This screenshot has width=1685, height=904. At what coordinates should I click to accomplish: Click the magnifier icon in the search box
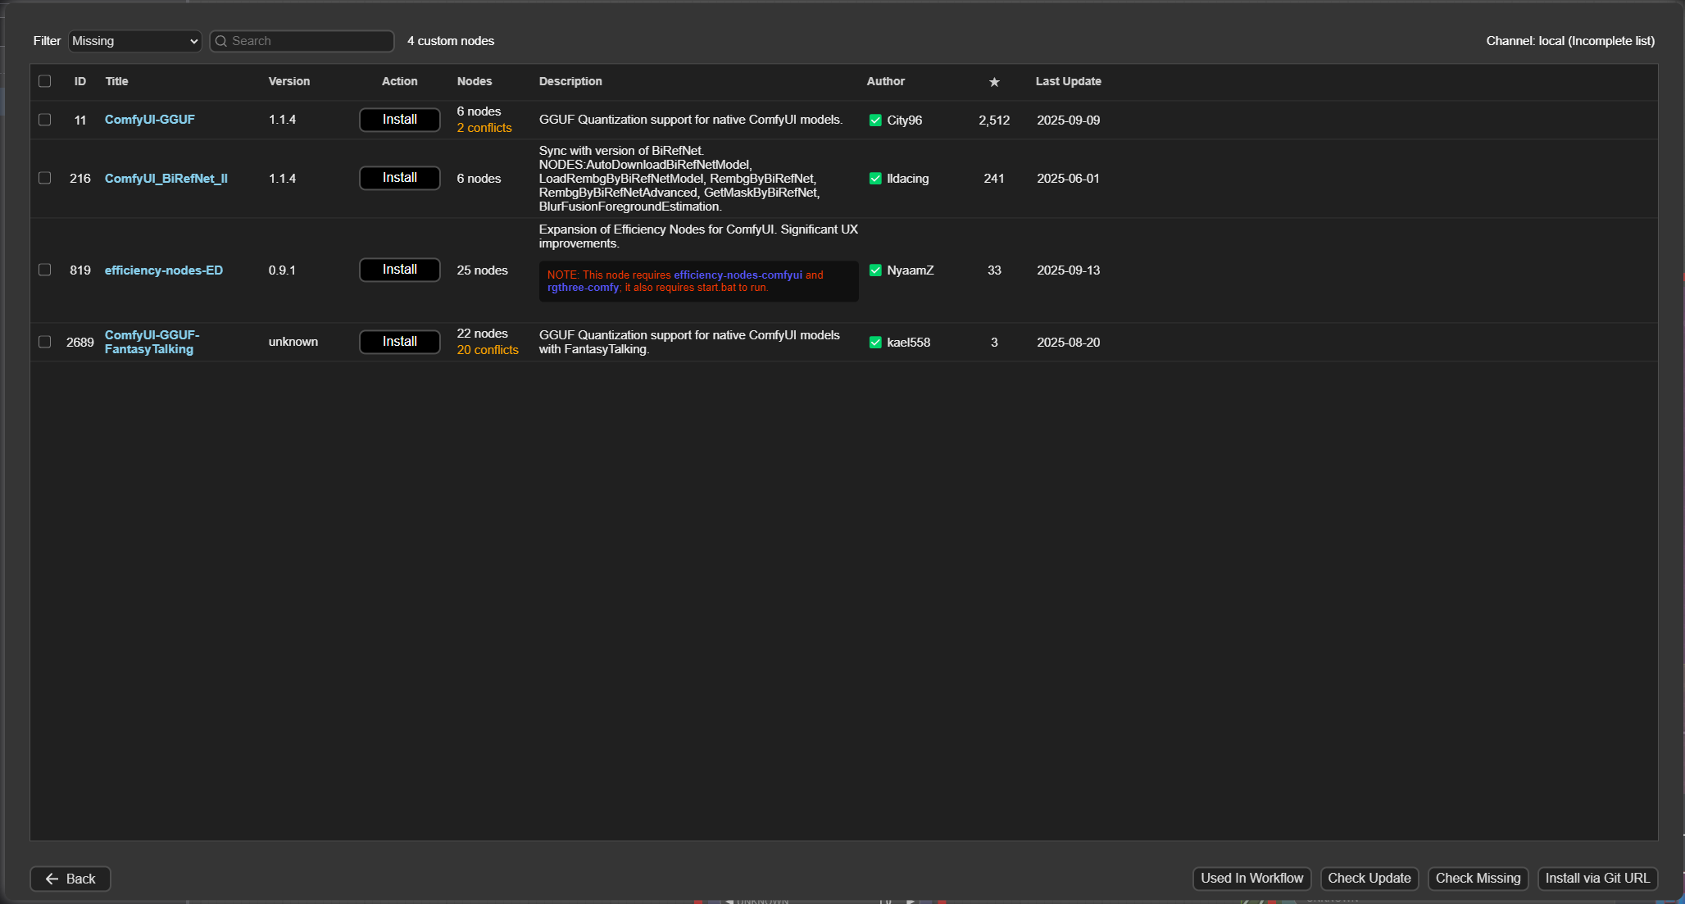[x=221, y=41]
